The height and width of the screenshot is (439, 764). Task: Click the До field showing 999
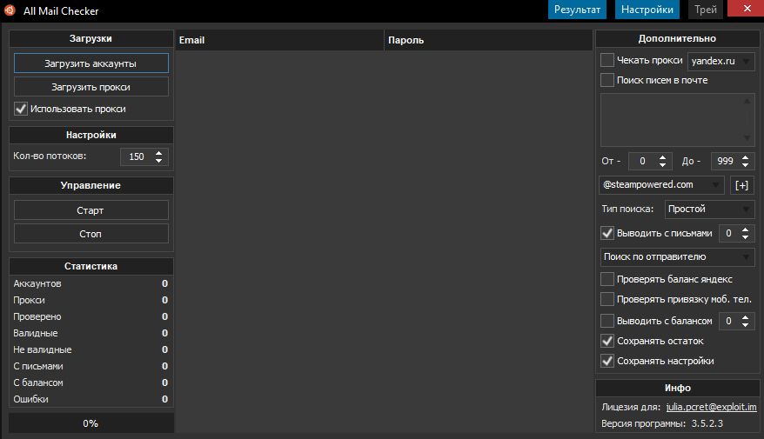click(x=725, y=161)
